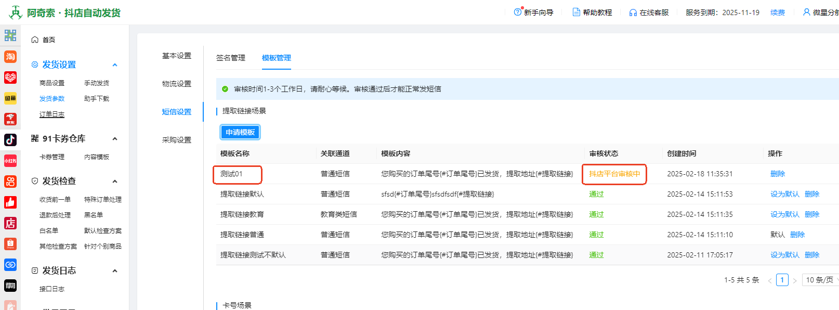839x310 pixels.
Task: Open the Kuaishou orange platform icon
Action: pos(10,182)
